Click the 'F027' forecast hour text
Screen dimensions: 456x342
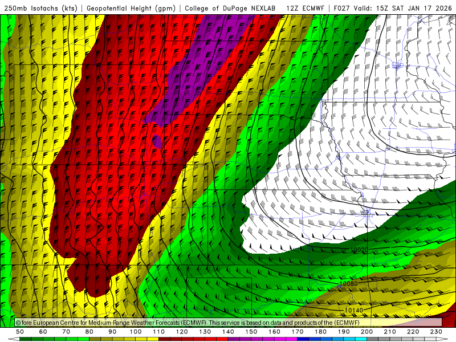click(341, 8)
